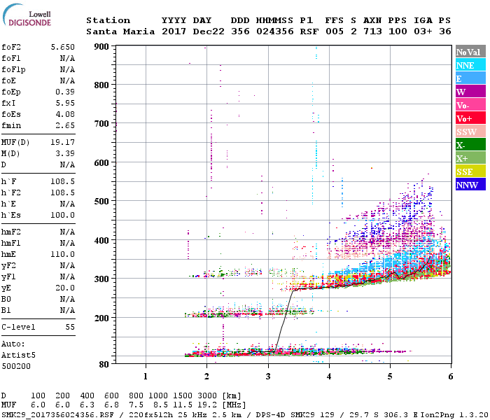
Task: Select the SSW legend swatch
Action: tap(470, 132)
